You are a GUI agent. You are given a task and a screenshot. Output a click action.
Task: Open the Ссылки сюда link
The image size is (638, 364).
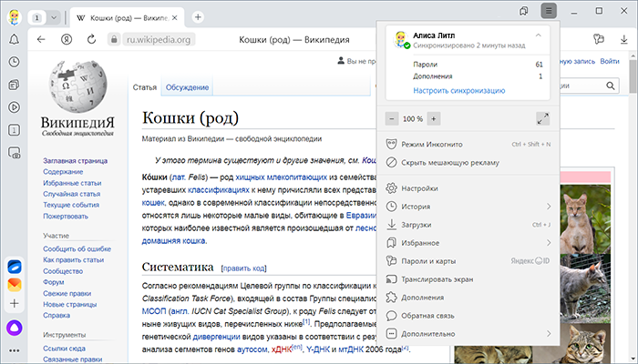coord(65,349)
